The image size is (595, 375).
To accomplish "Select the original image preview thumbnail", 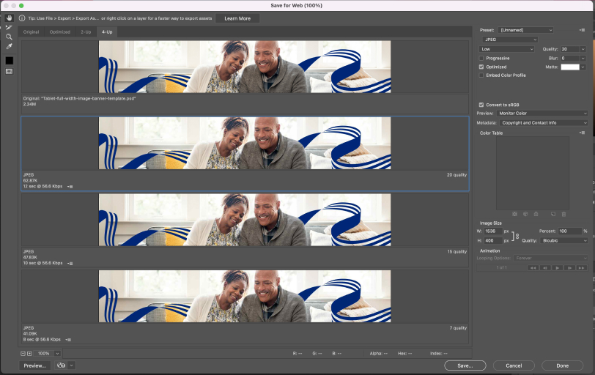I will pyautogui.click(x=245, y=67).
